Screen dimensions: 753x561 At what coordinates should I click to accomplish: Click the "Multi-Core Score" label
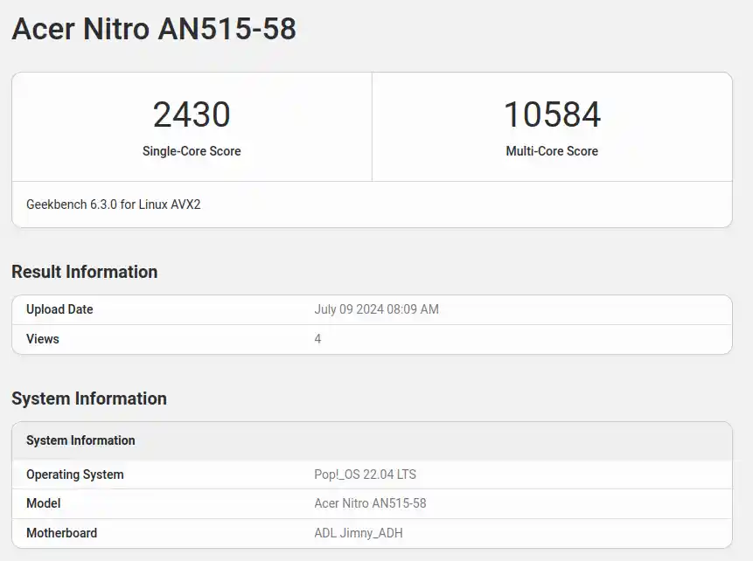[552, 151]
